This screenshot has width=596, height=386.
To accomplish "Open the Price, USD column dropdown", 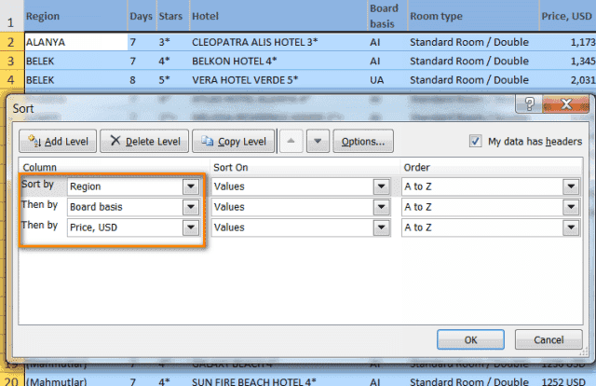I will point(191,227).
